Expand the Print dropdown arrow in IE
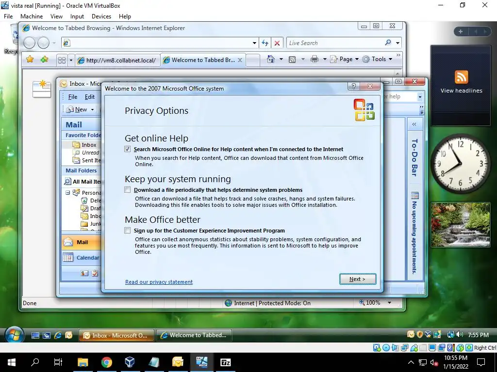497x372 pixels. [x=325, y=59]
